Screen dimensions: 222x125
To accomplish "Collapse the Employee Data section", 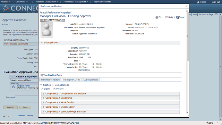I will [42, 42].
